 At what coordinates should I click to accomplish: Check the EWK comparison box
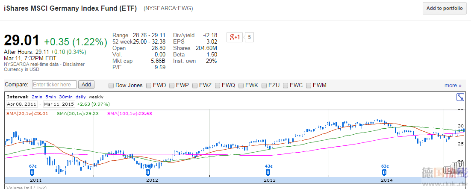[241, 86]
